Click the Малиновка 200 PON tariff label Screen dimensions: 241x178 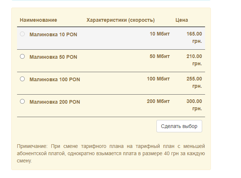(x=54, y=102)
